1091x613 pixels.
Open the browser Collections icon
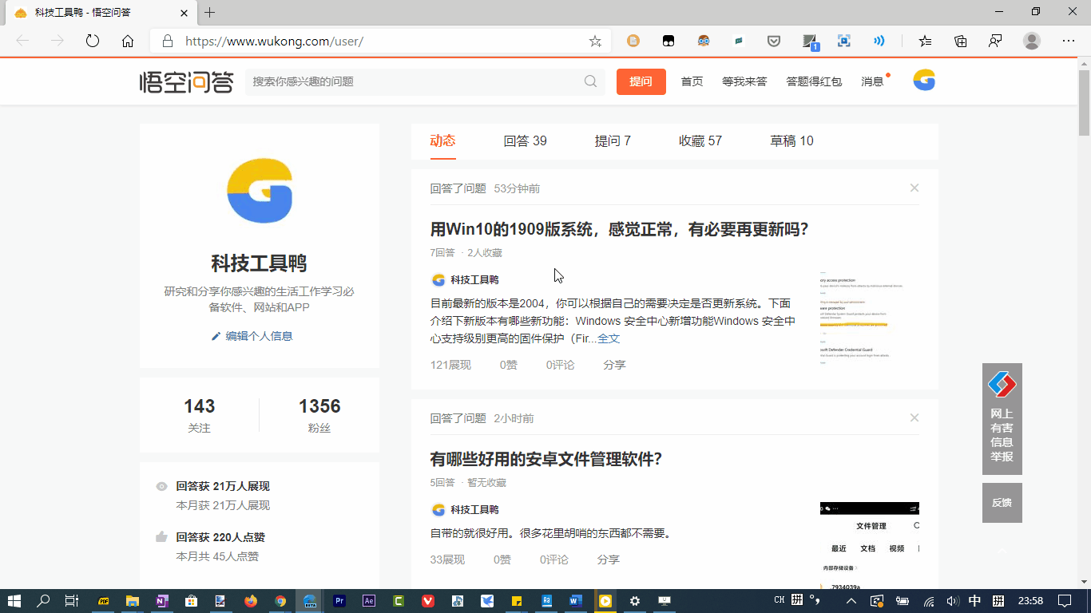coord(961,41)
